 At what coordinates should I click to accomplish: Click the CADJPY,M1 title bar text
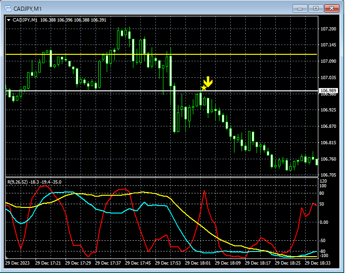(x=28, y=9)
